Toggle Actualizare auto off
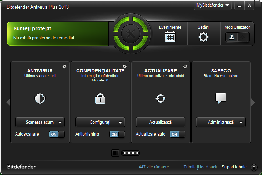 click(178, 135)
